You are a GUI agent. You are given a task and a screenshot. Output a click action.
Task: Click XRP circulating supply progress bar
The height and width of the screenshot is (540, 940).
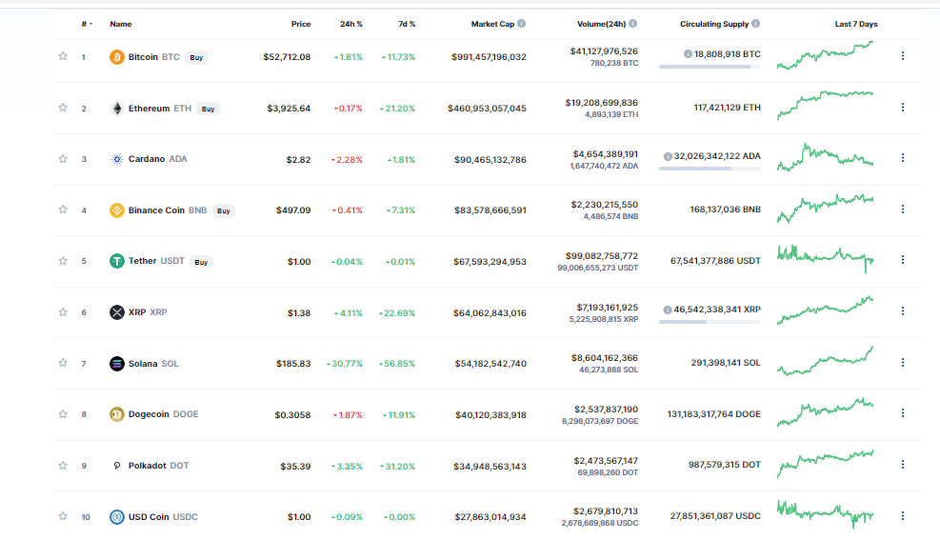710,322
